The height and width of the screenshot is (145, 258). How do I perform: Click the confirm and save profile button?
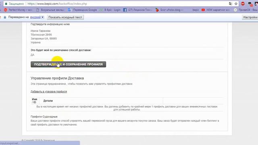(68, 64)
